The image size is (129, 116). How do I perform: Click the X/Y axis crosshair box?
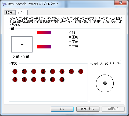coord(22,44)
